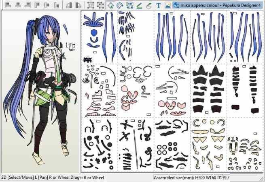Select the Rotate part tool icon
The height and width of the screenshot is (182, 265).
120,6
